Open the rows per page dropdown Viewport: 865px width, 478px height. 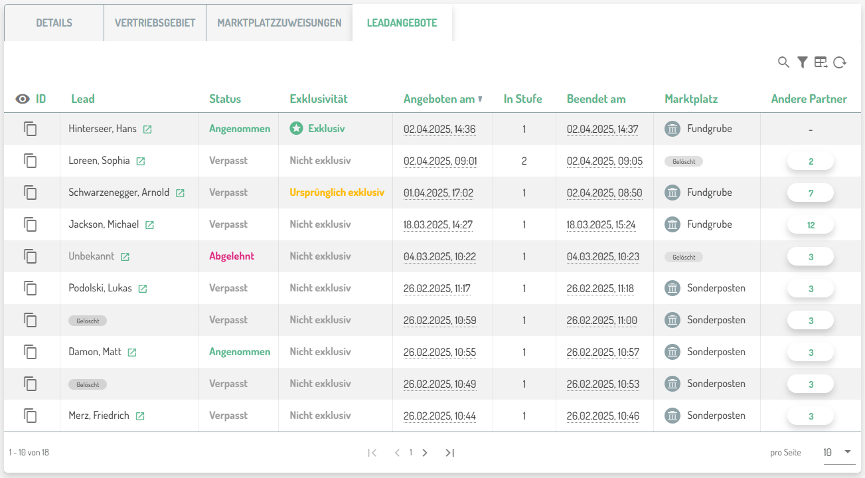point(838,452)
